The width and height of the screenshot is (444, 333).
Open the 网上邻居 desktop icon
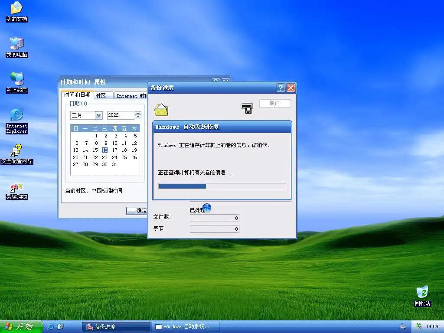16,83
